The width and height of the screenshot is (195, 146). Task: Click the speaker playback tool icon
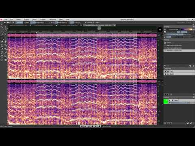pos(6,60)
